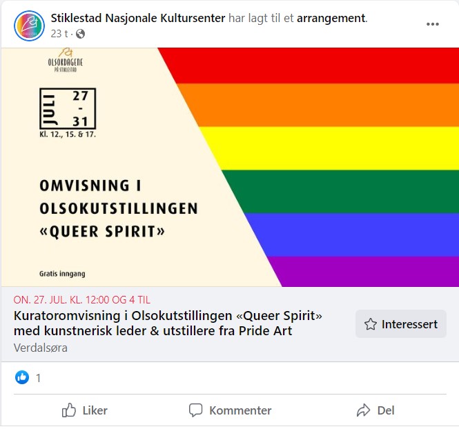
Task: Open the Queer Spirit event cover image
Action: point(229,167)
